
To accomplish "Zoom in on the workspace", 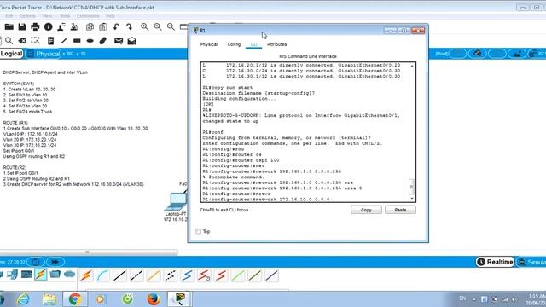I will 144,26.
